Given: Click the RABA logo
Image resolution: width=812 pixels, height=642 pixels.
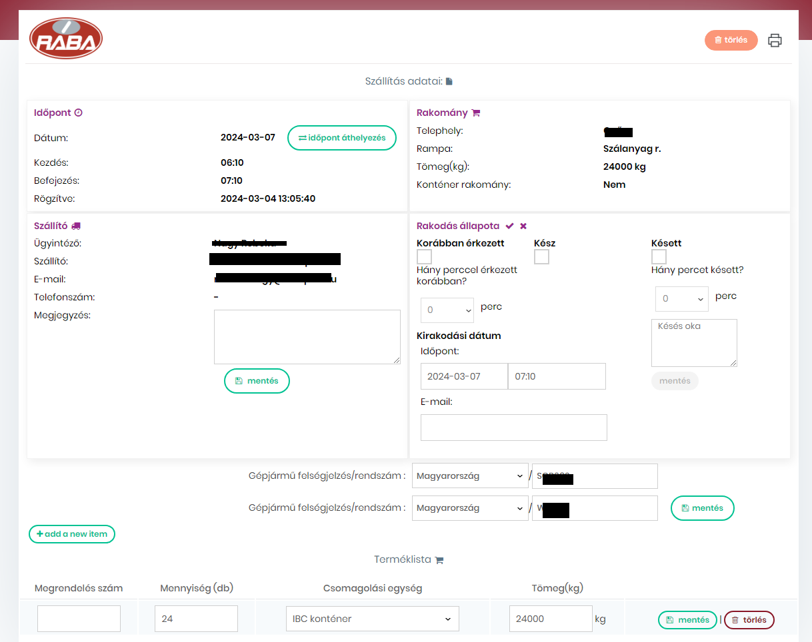Looking at the screenshot, I should 66,39.
